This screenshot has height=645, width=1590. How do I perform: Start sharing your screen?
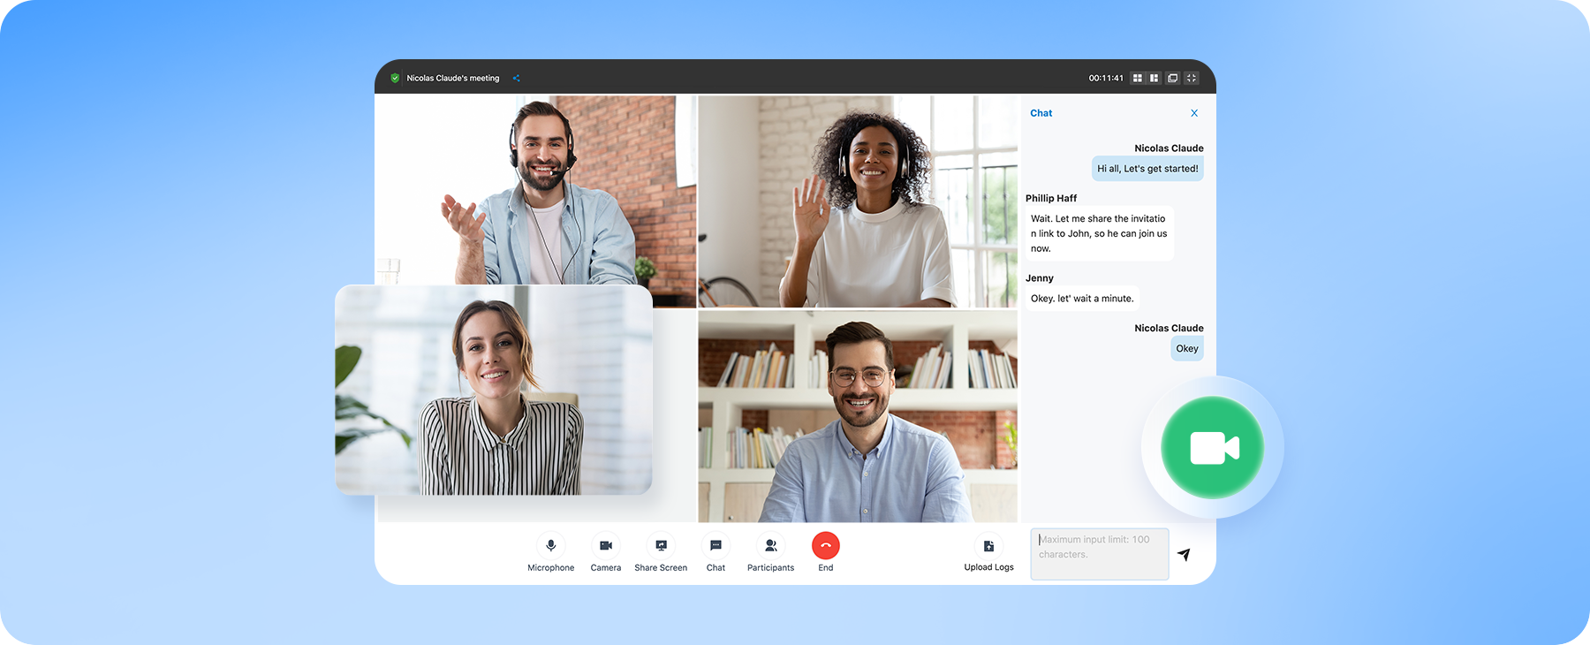661,546
